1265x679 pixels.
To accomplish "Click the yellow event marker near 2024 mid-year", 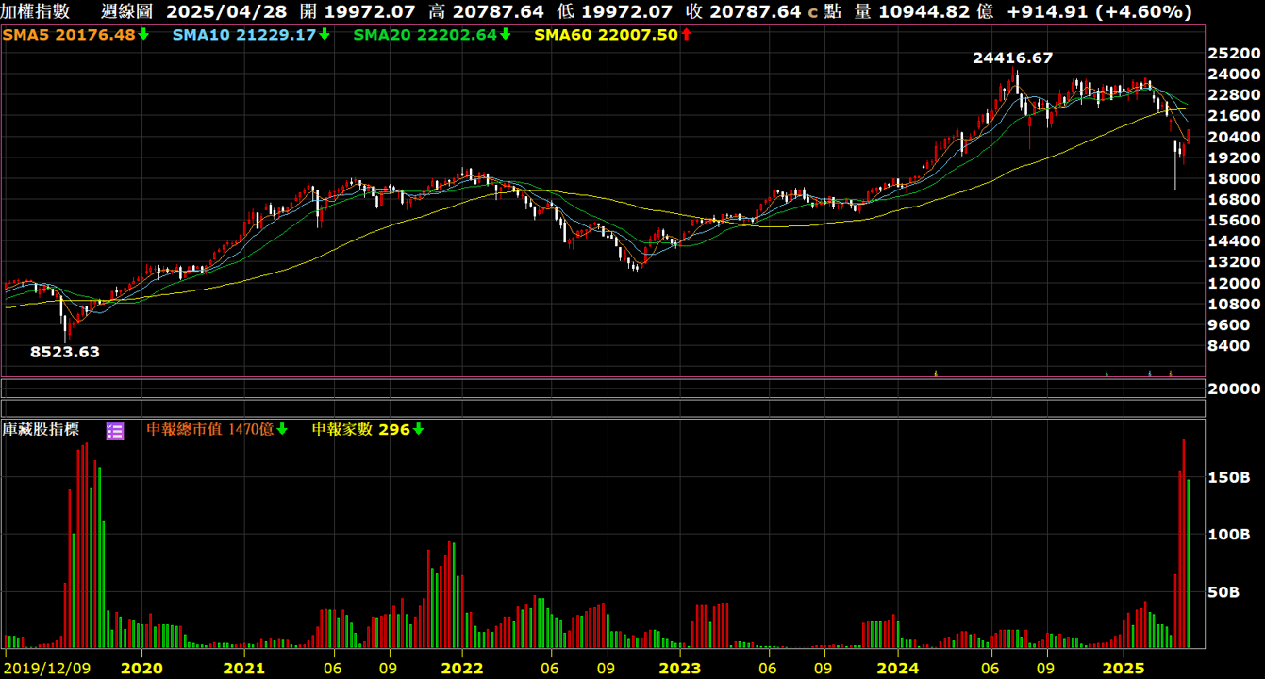I will 935,373.
